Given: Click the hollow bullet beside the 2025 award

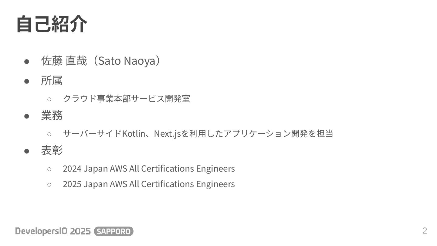Looking at the screenshot, I should click(x=49, y=184).
